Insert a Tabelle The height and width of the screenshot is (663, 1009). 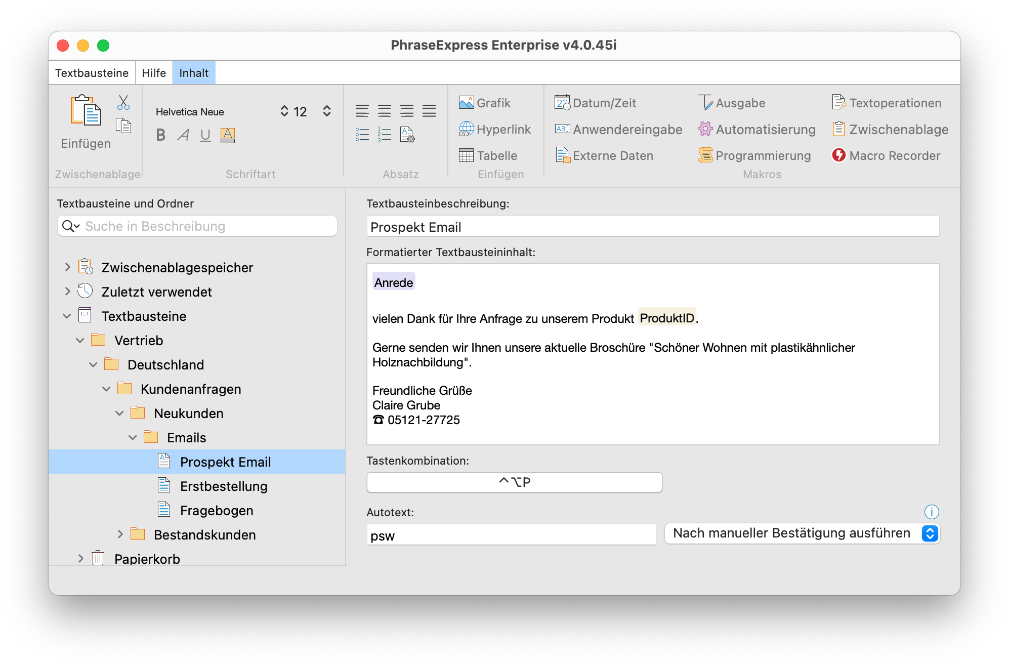tap(488, 155)
